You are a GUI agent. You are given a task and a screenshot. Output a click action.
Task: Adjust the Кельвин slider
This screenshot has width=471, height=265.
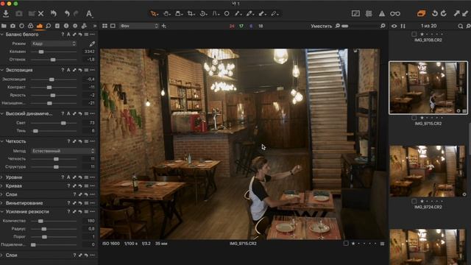(x=54, y=52)
